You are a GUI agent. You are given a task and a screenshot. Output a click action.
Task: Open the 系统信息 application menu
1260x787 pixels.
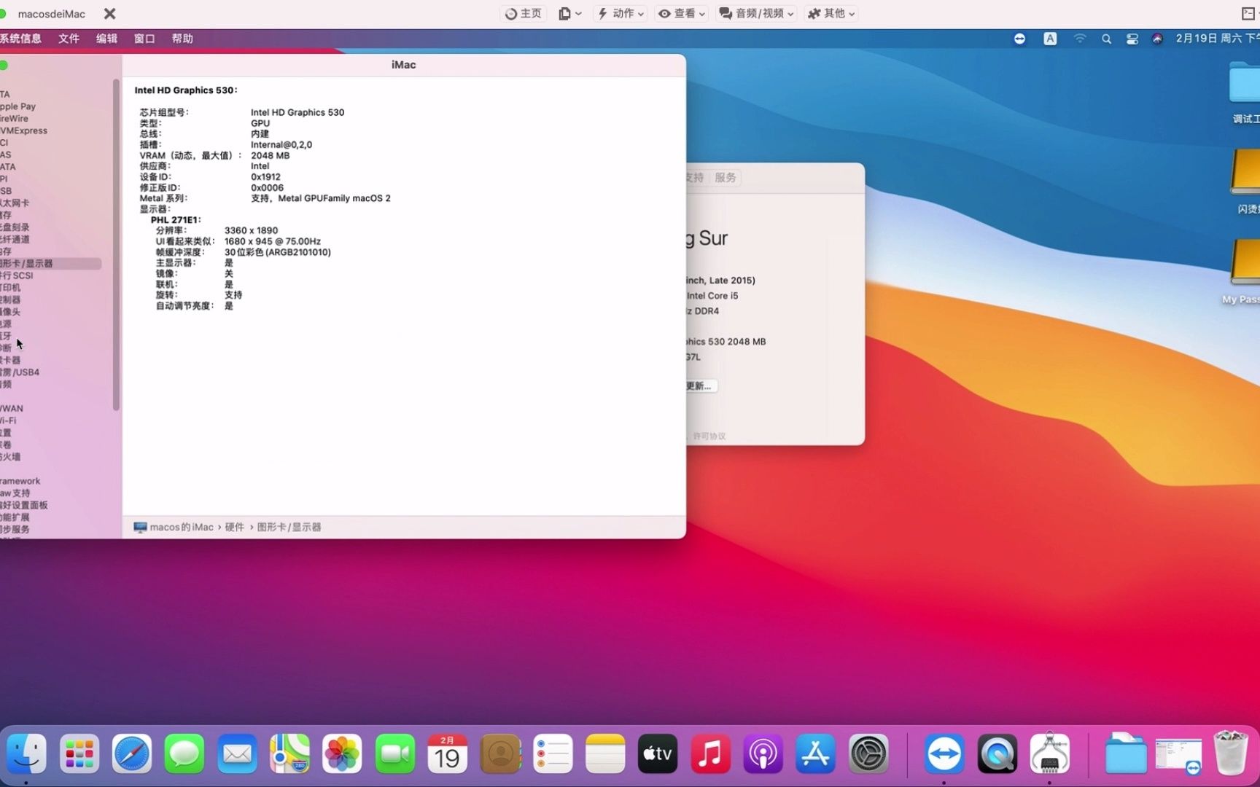tap(20, 39)
